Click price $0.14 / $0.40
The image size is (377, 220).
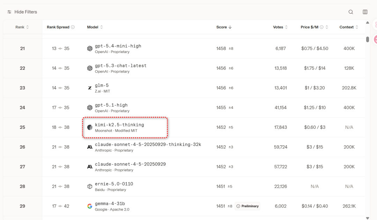(x=315, y=206)
